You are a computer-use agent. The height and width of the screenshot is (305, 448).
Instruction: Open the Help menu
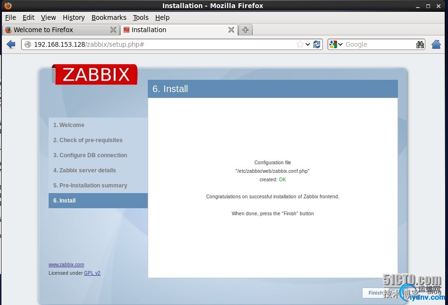(x=162, y=17)
